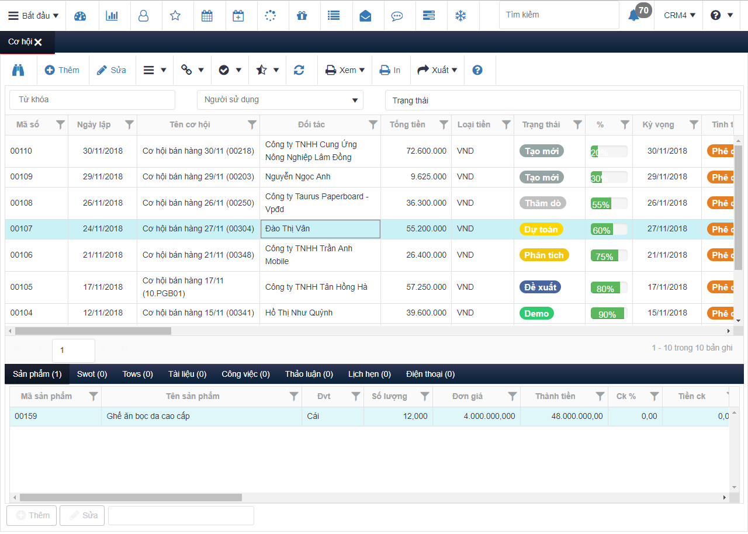The height and width of the screenshot is (534, 748).
Task: Open the star favorites icon in top bar
Action: click(x=175, y=16)
